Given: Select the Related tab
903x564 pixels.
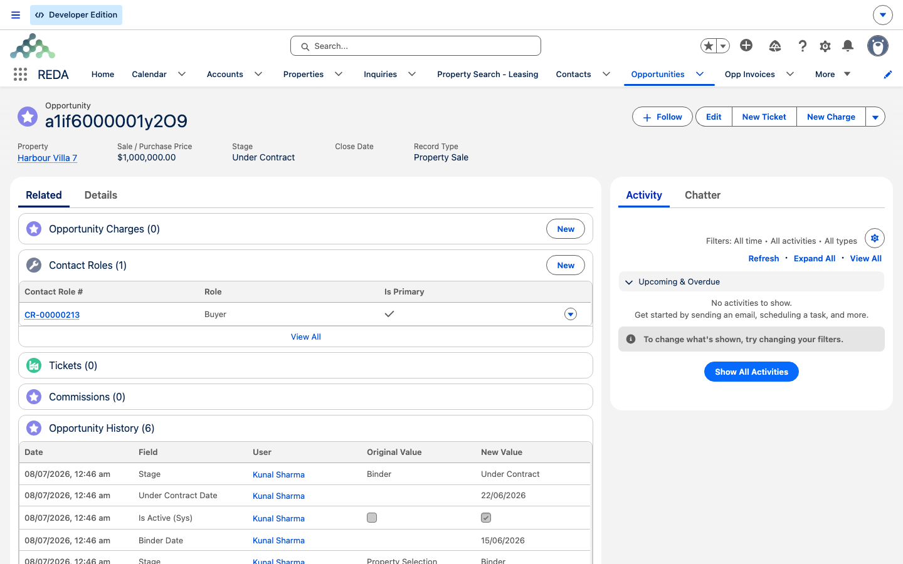Looking at the screenshot, I should pos(44,195).
